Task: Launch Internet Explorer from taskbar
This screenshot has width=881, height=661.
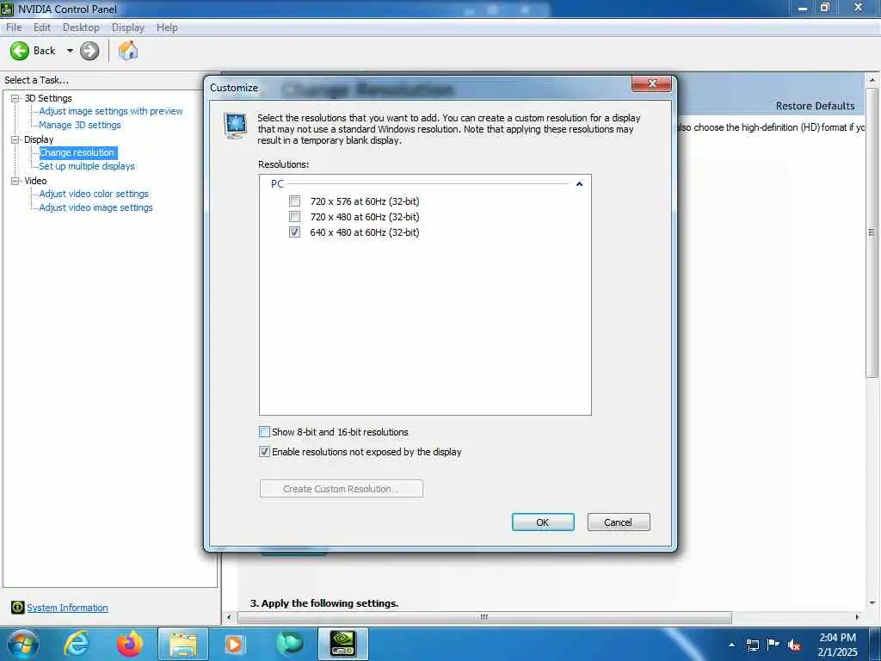Action: (76, 644)
